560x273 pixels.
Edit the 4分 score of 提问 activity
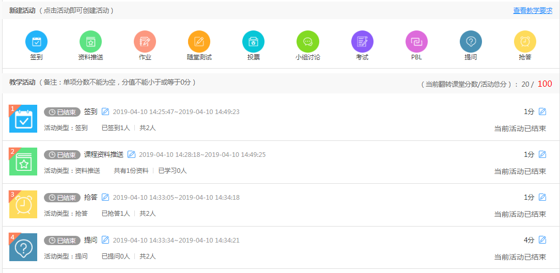(x=542, y=240)
